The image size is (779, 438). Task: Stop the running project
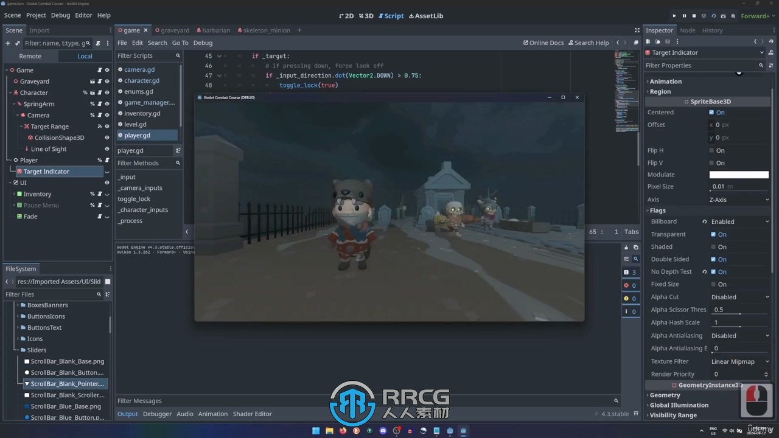point(694,16)
